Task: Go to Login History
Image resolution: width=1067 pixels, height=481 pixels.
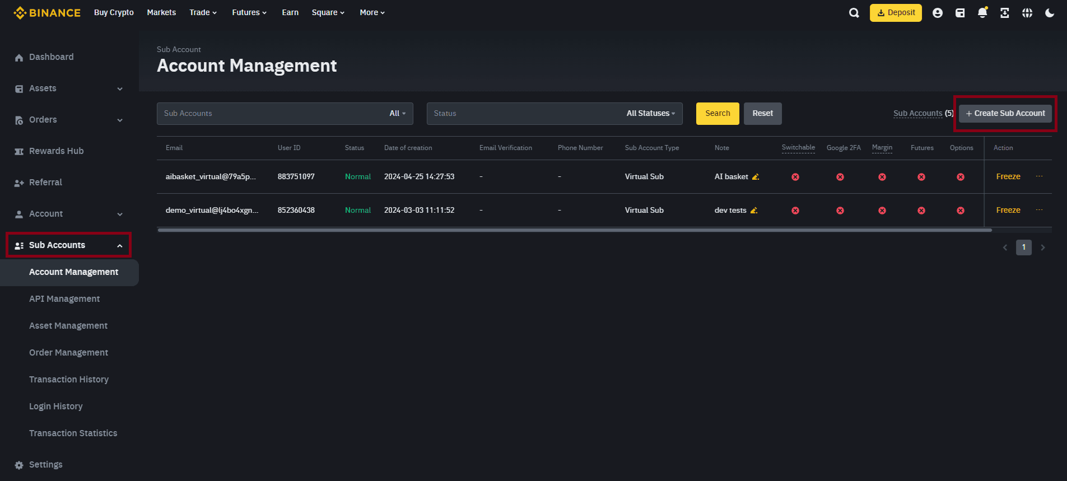Action: (x=56, y=407)
